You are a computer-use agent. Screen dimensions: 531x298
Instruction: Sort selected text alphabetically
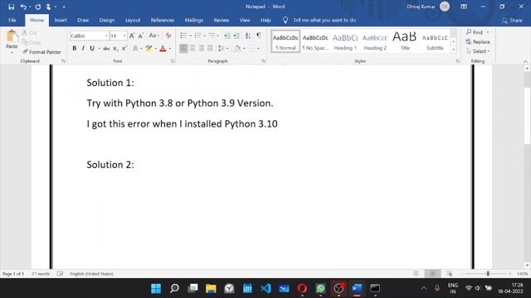[x=248, y=36]
